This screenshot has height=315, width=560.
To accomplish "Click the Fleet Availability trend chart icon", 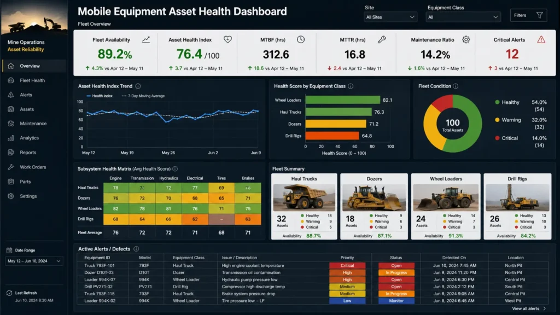I will [145, 39].
